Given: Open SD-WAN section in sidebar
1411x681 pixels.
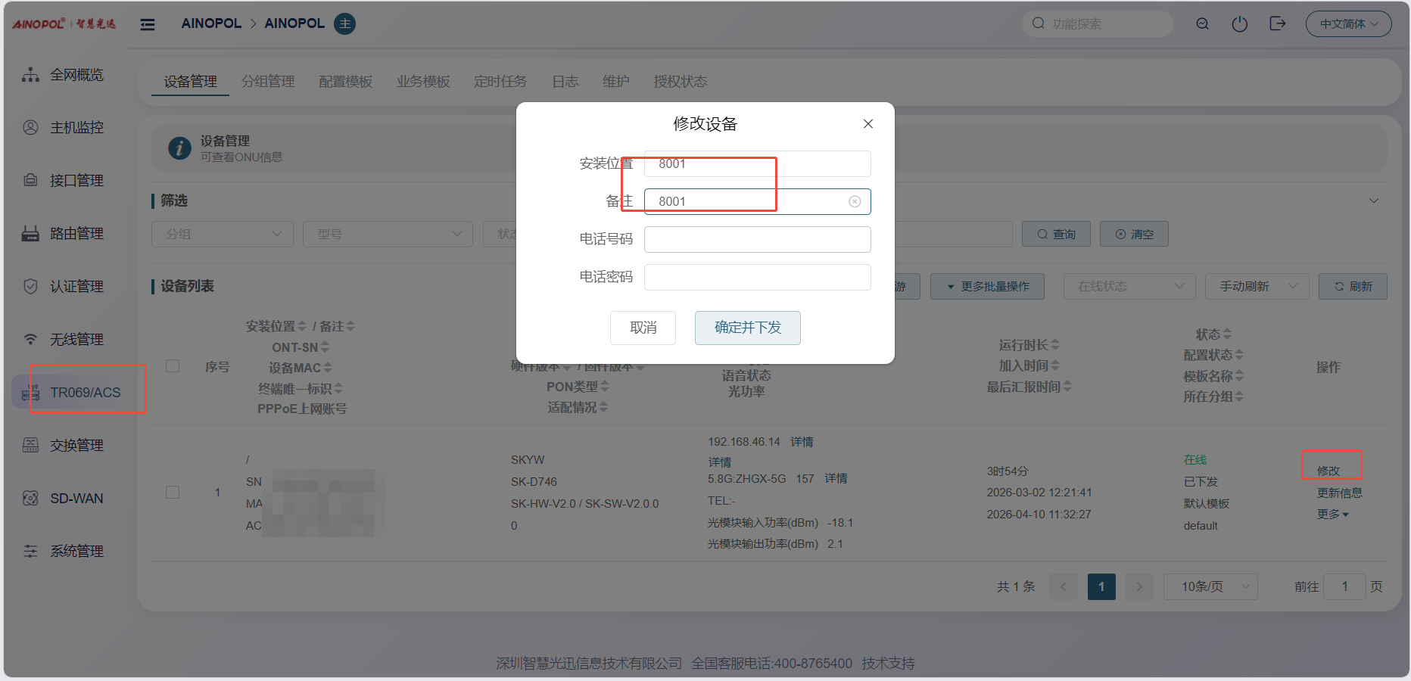Looking at the screenshot, I should (x=76, y=499).
